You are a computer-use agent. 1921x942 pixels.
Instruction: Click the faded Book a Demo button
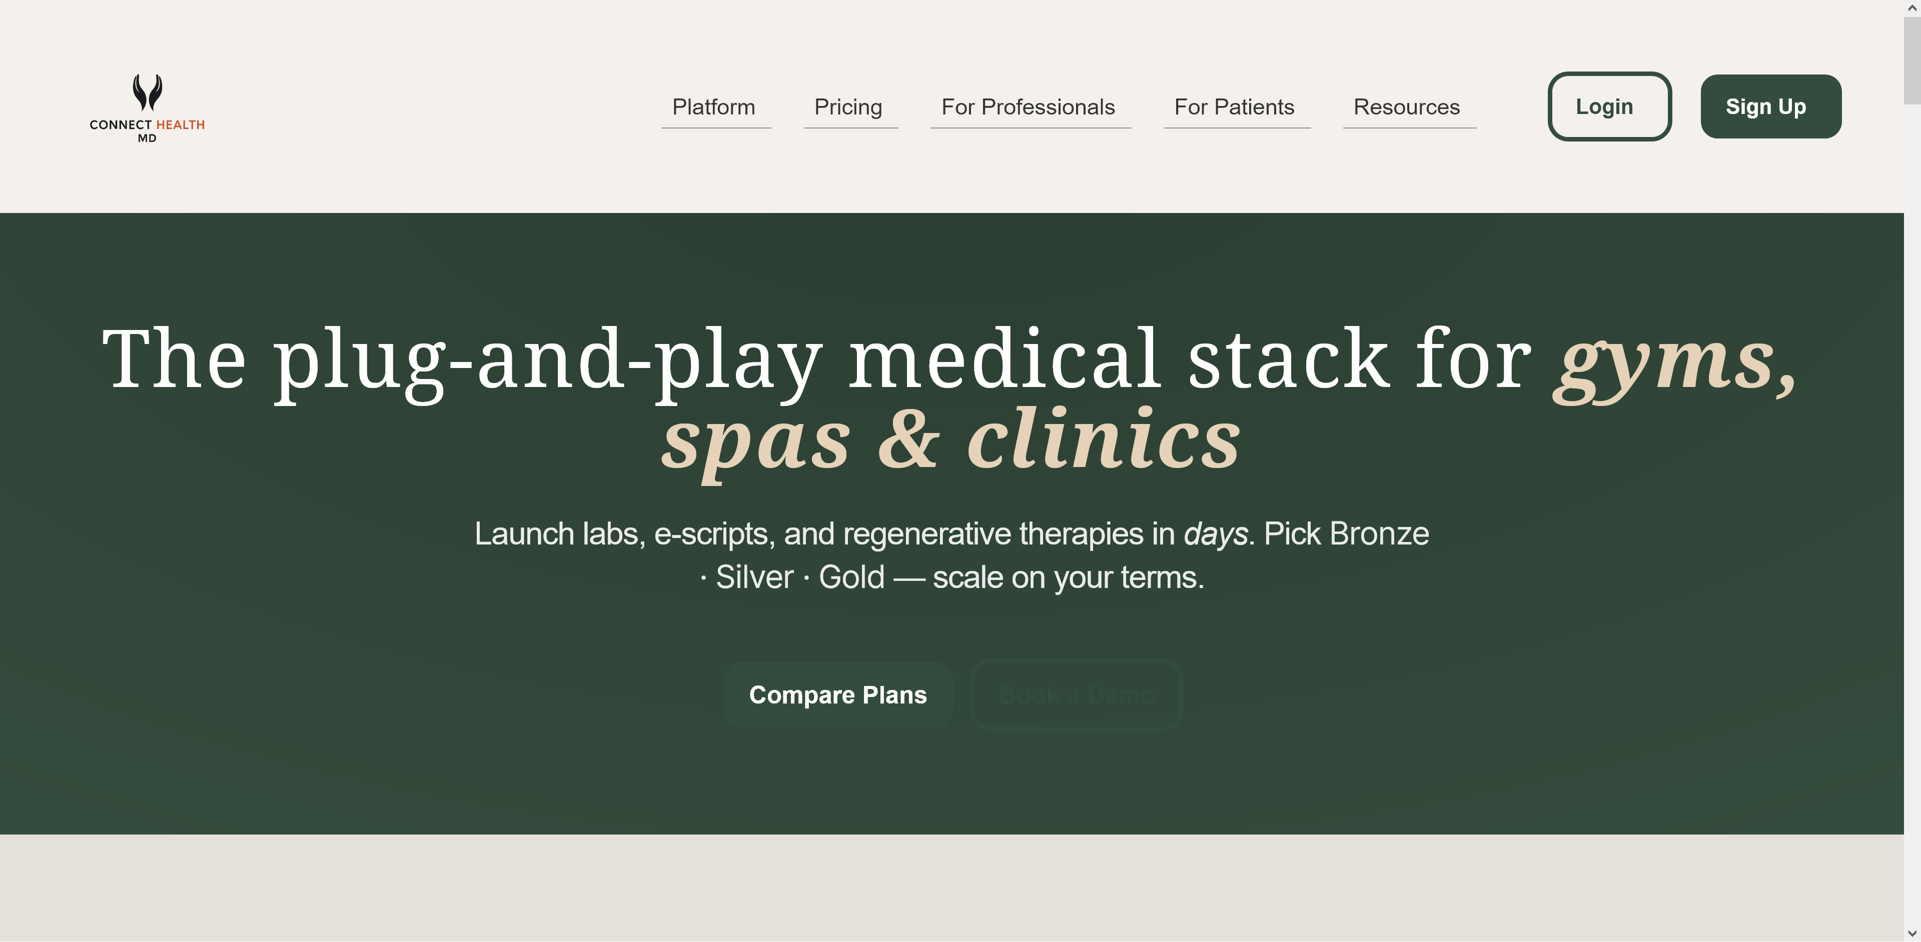click(1076, 694)
